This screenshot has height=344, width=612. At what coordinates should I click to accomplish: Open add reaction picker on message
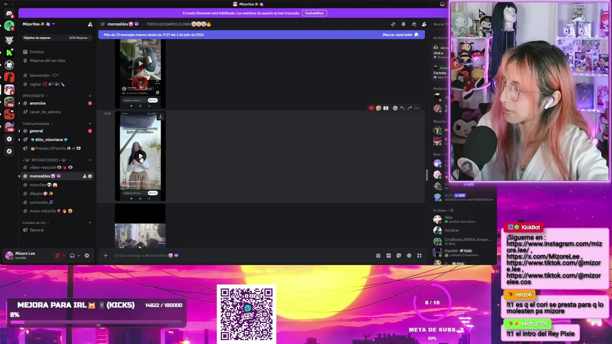tap(395, 108)
